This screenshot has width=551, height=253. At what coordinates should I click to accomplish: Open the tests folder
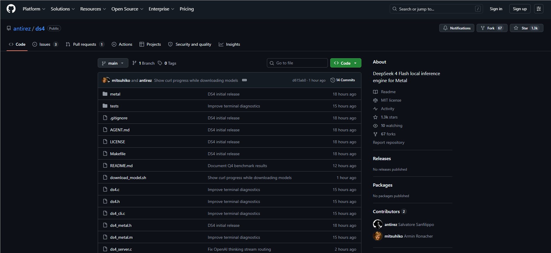pyautogui.click(x=114, y=106)
